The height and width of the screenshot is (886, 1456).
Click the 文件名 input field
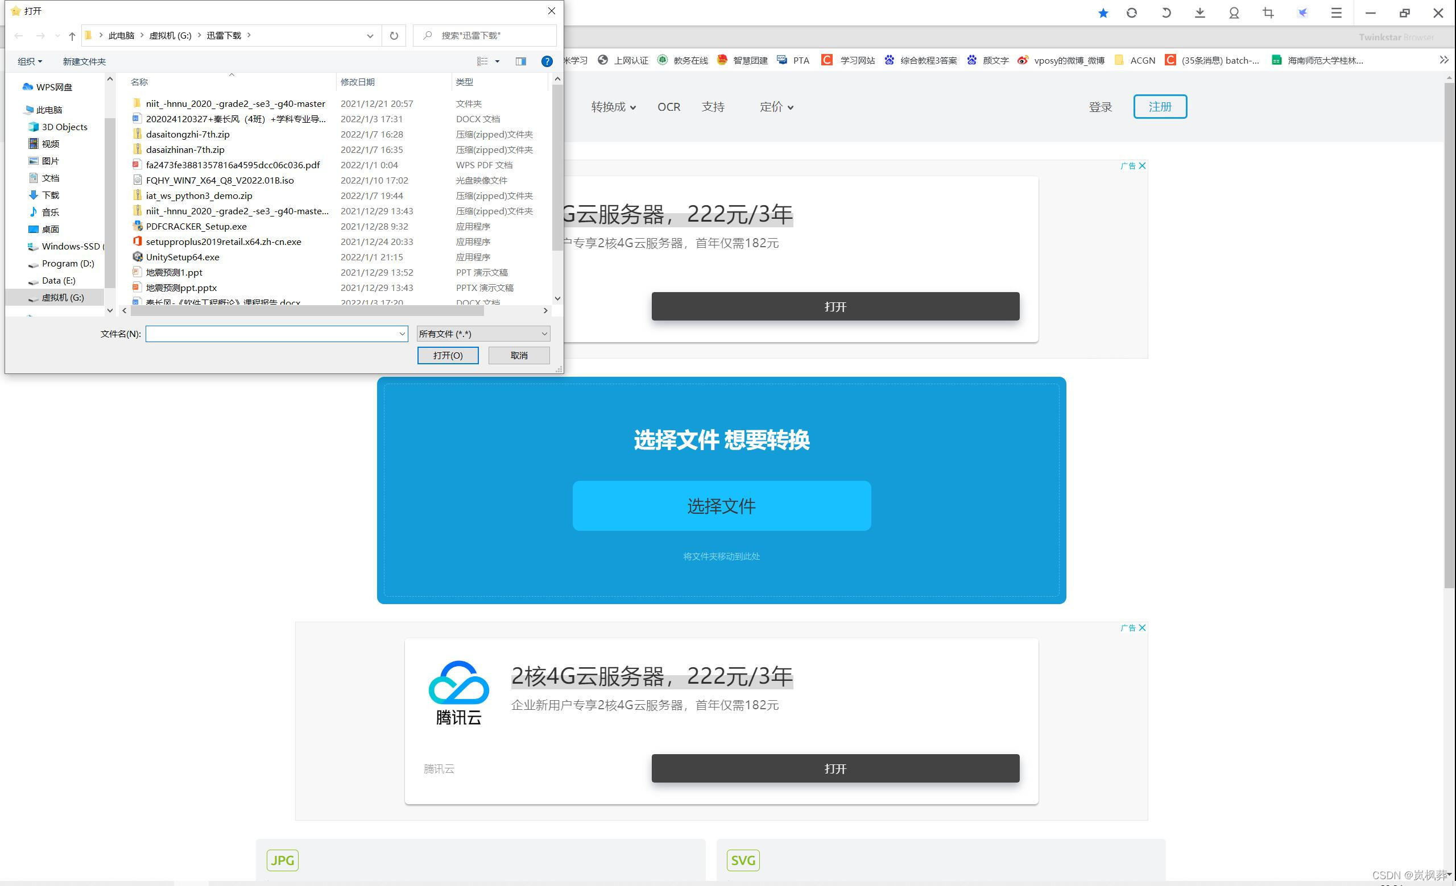coord(272,334)
